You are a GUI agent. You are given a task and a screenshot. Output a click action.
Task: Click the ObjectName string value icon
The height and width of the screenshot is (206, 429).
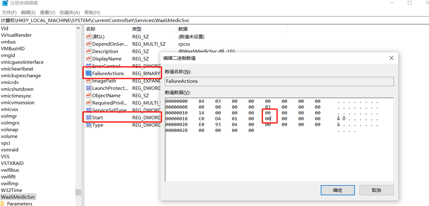[x=88, y=96]
